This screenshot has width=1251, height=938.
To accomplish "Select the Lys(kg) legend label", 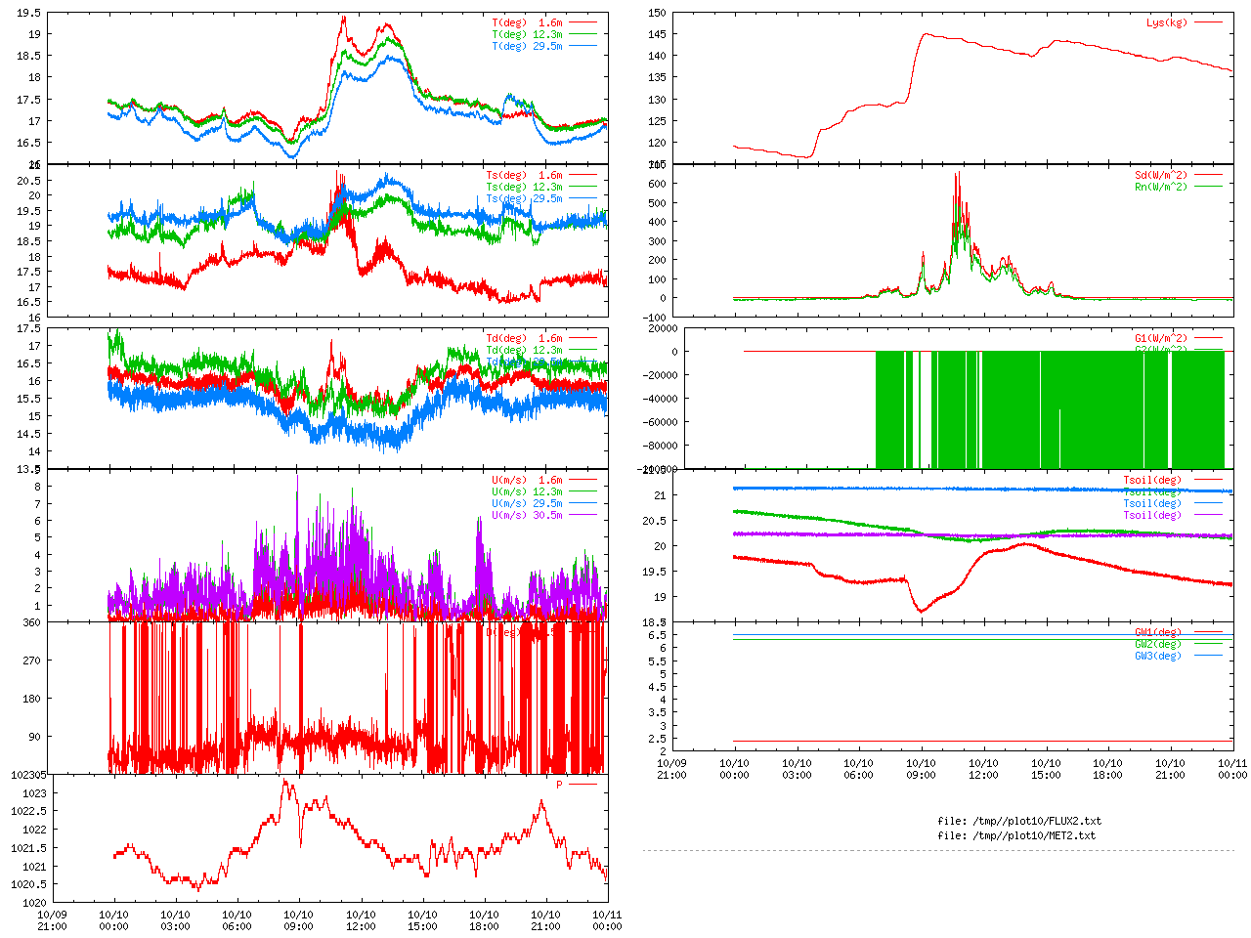I will click(x=1167, y=22).
